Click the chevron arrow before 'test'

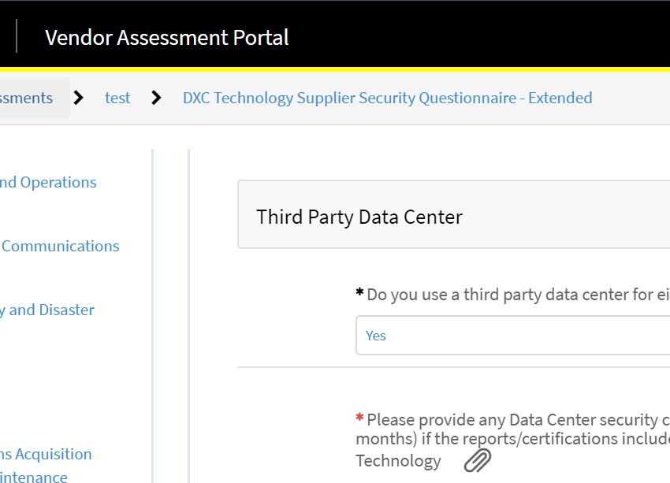[x=78, y=98]
